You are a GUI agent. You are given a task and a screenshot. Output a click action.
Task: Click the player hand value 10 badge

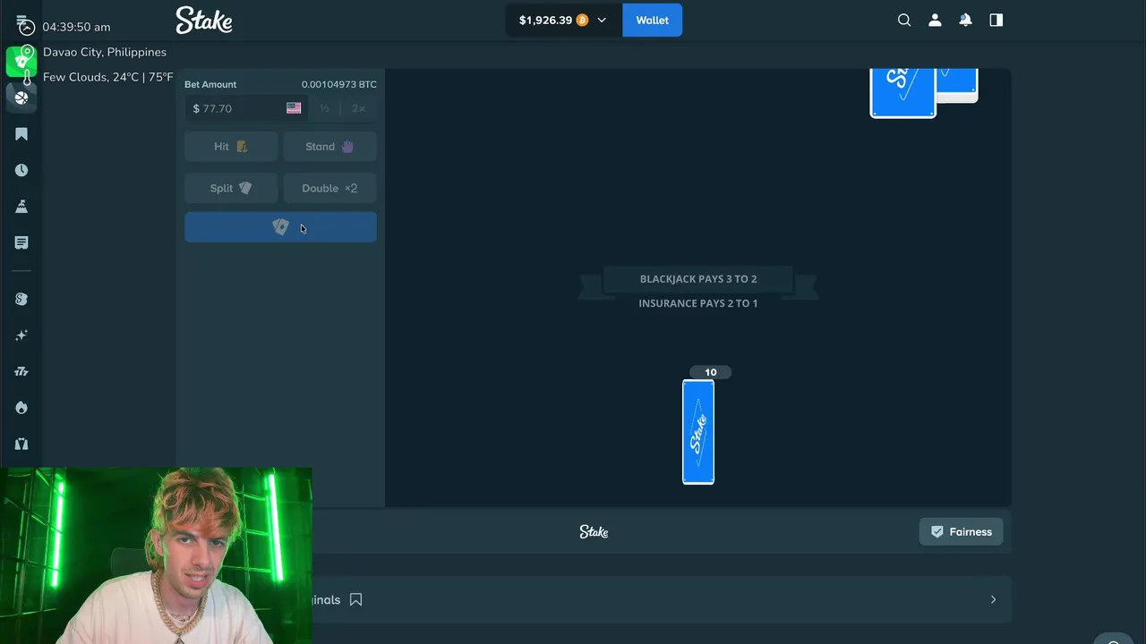point(710,372)
